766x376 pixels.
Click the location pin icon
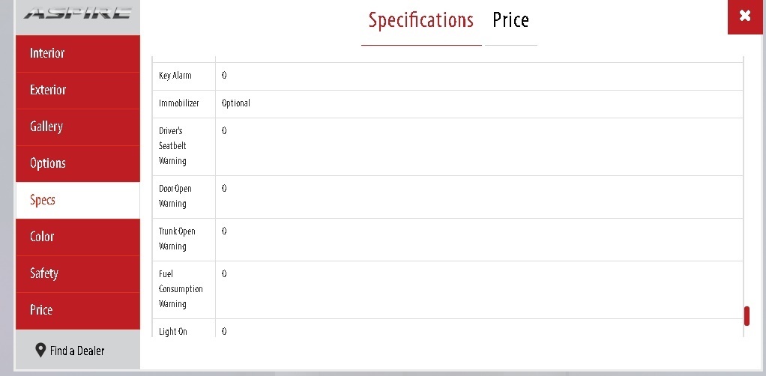(40, 350)
